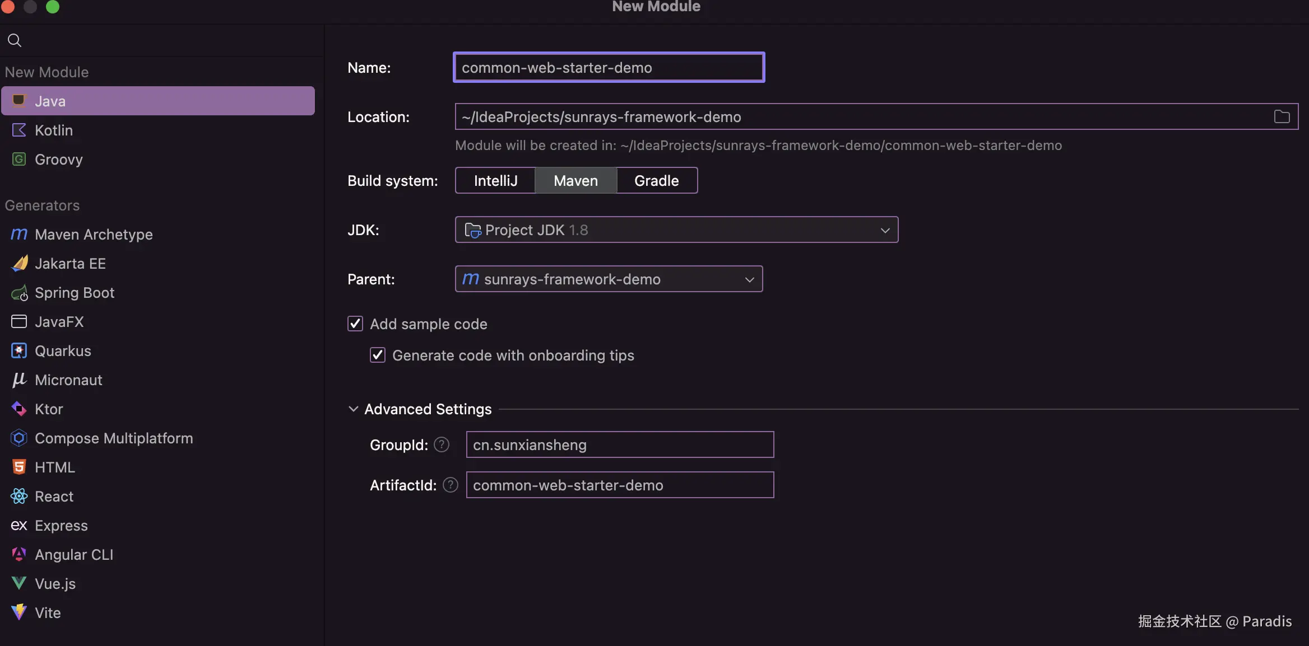
Task: Select the Quarkus generator entry
Action: 63,351
